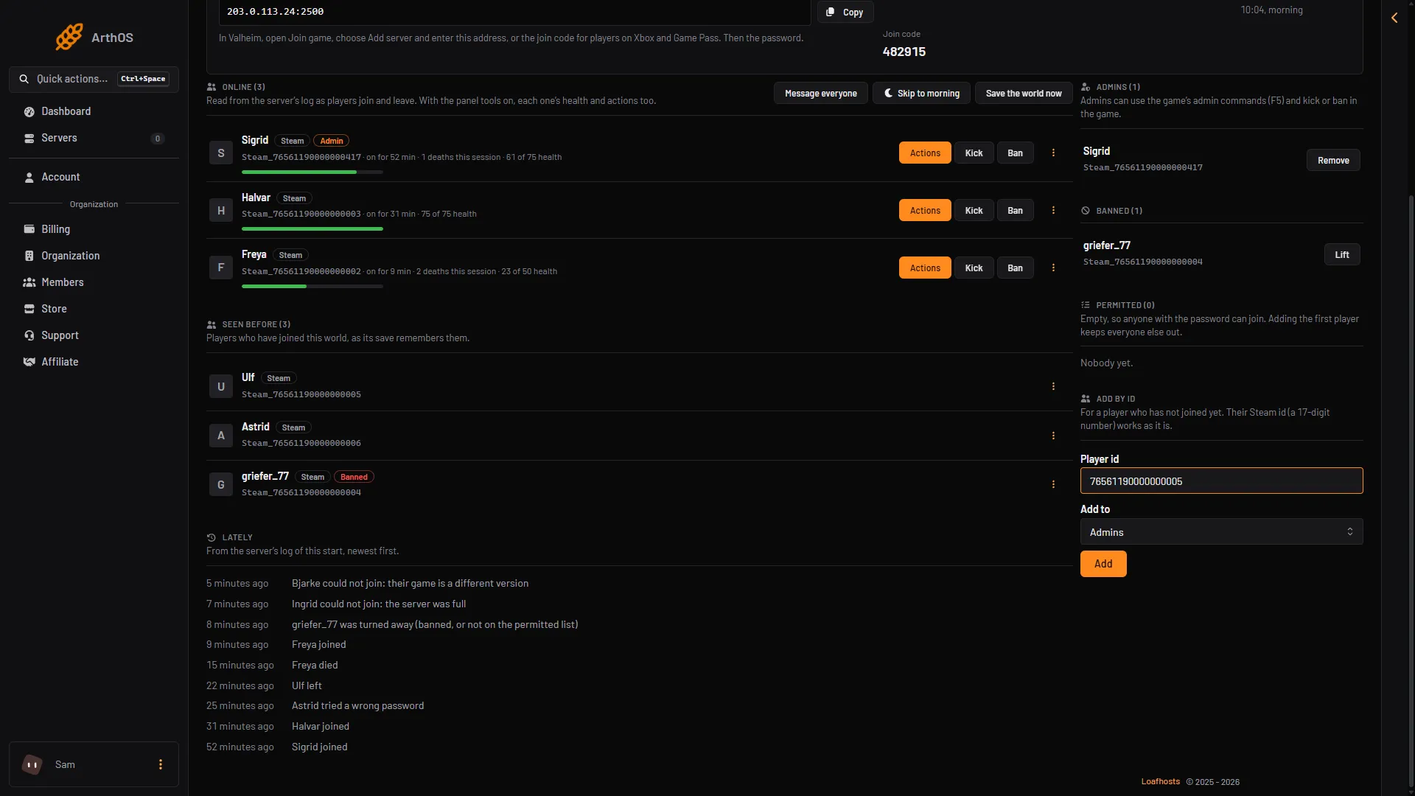
Task: Open more options for Freya row
Action: [1053, 268]
